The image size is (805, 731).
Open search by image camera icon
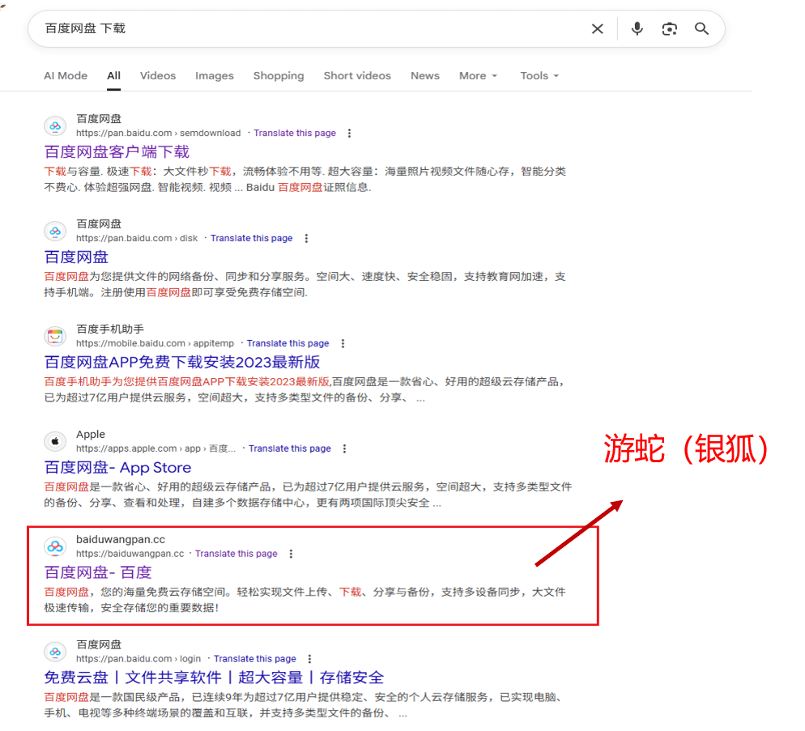[x=669, y=29]
